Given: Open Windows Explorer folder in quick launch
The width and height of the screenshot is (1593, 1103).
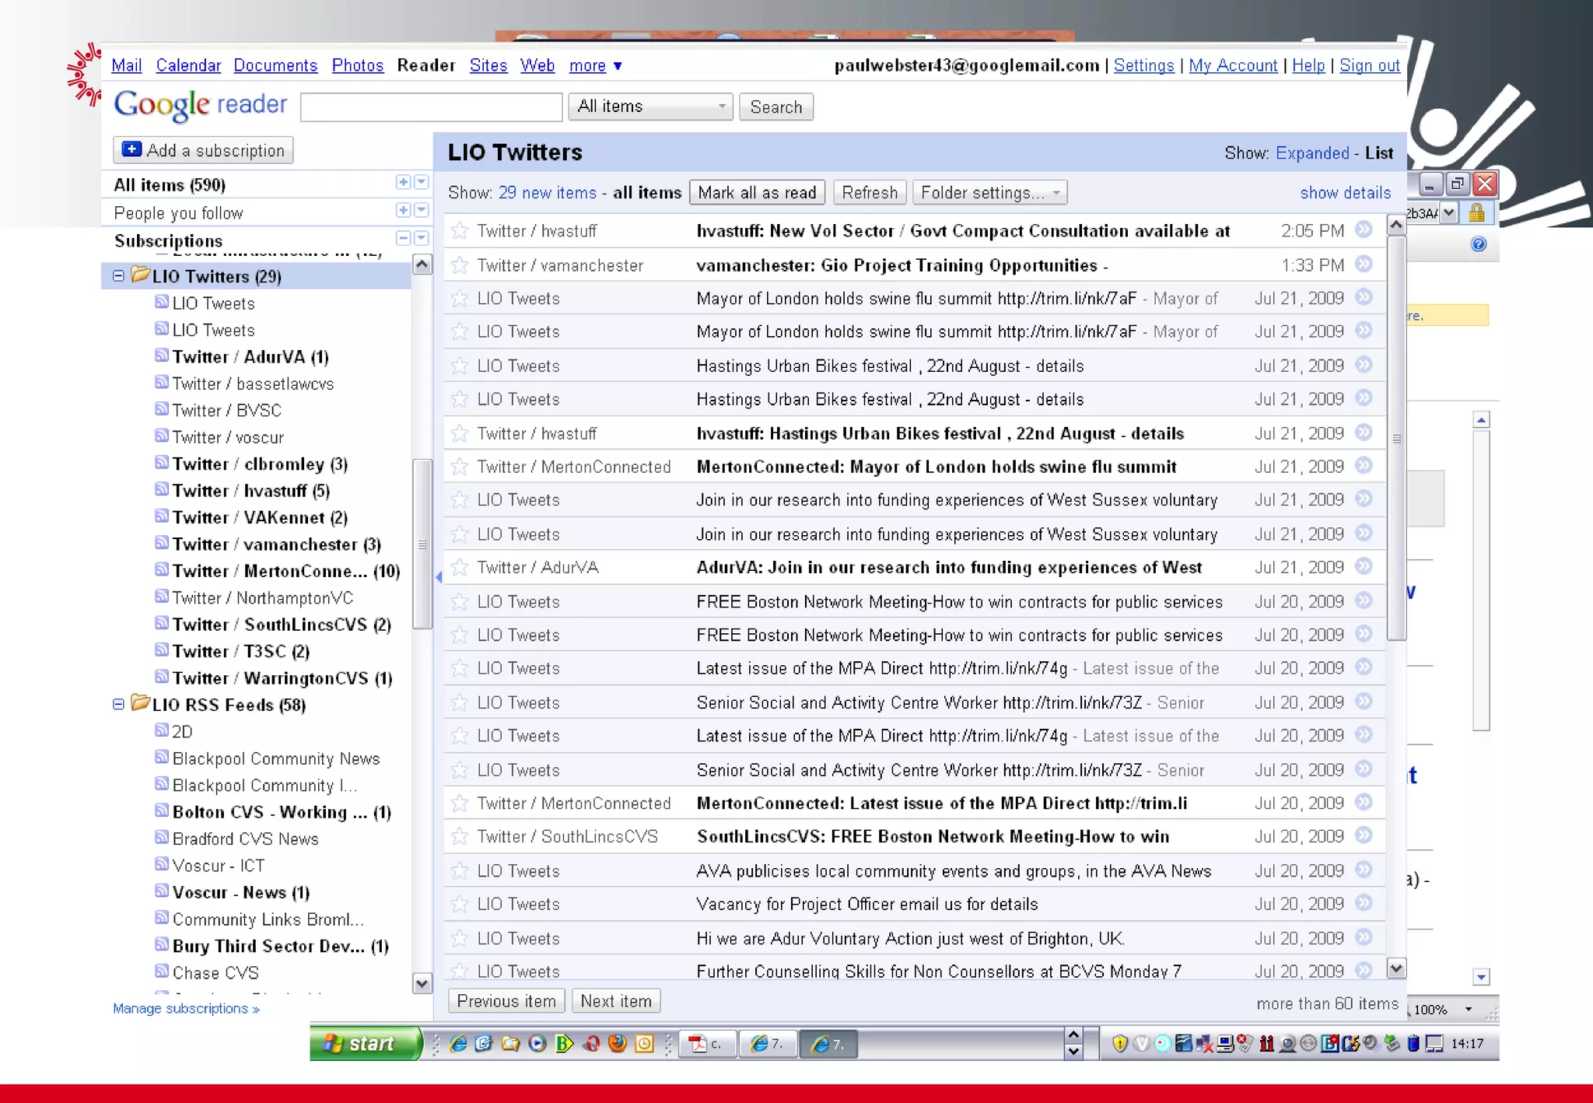Looking at the screenshot, I should (511, 1044).
